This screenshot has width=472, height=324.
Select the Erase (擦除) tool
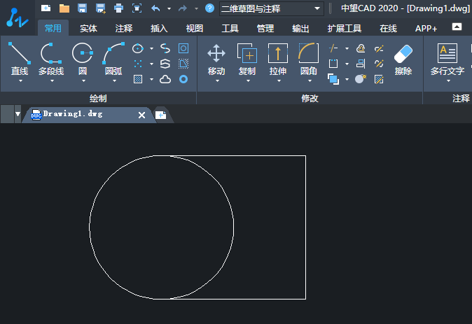pyautogui.click(x=403, y=60)
